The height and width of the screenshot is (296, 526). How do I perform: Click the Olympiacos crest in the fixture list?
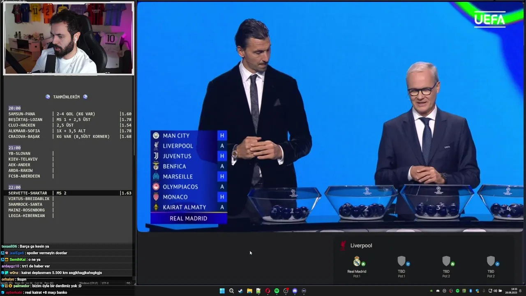(x=156, y=187)
